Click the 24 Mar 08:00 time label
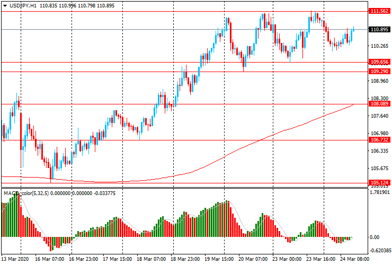 click(355, 260)
